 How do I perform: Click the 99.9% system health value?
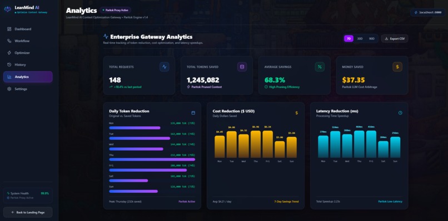point(45,193)
